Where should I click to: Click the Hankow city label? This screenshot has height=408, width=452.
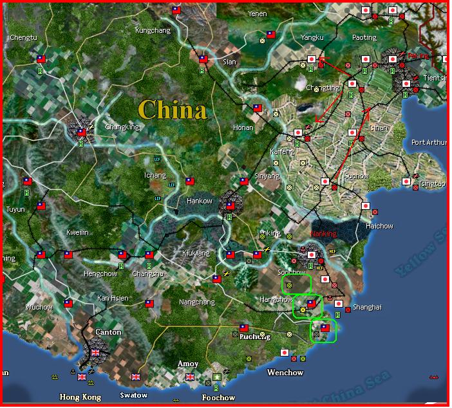200,201
